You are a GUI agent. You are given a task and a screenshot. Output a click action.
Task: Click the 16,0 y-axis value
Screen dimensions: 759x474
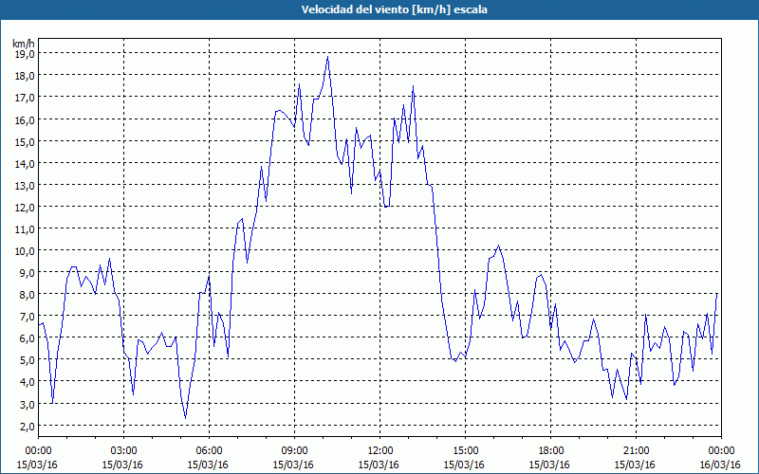click(x=25, y=119)
